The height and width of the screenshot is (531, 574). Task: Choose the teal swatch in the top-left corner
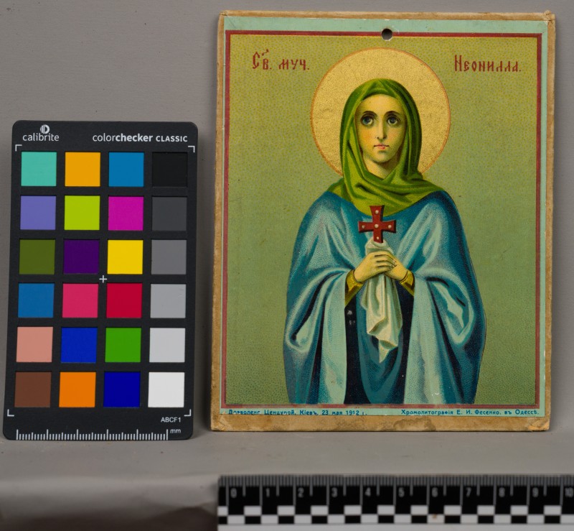tap(38, 169)
